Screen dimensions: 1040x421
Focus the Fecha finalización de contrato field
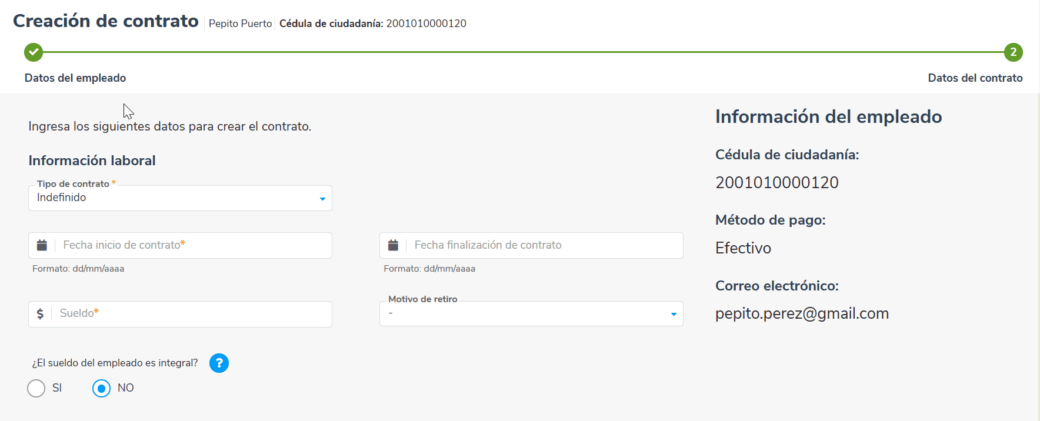545,245
